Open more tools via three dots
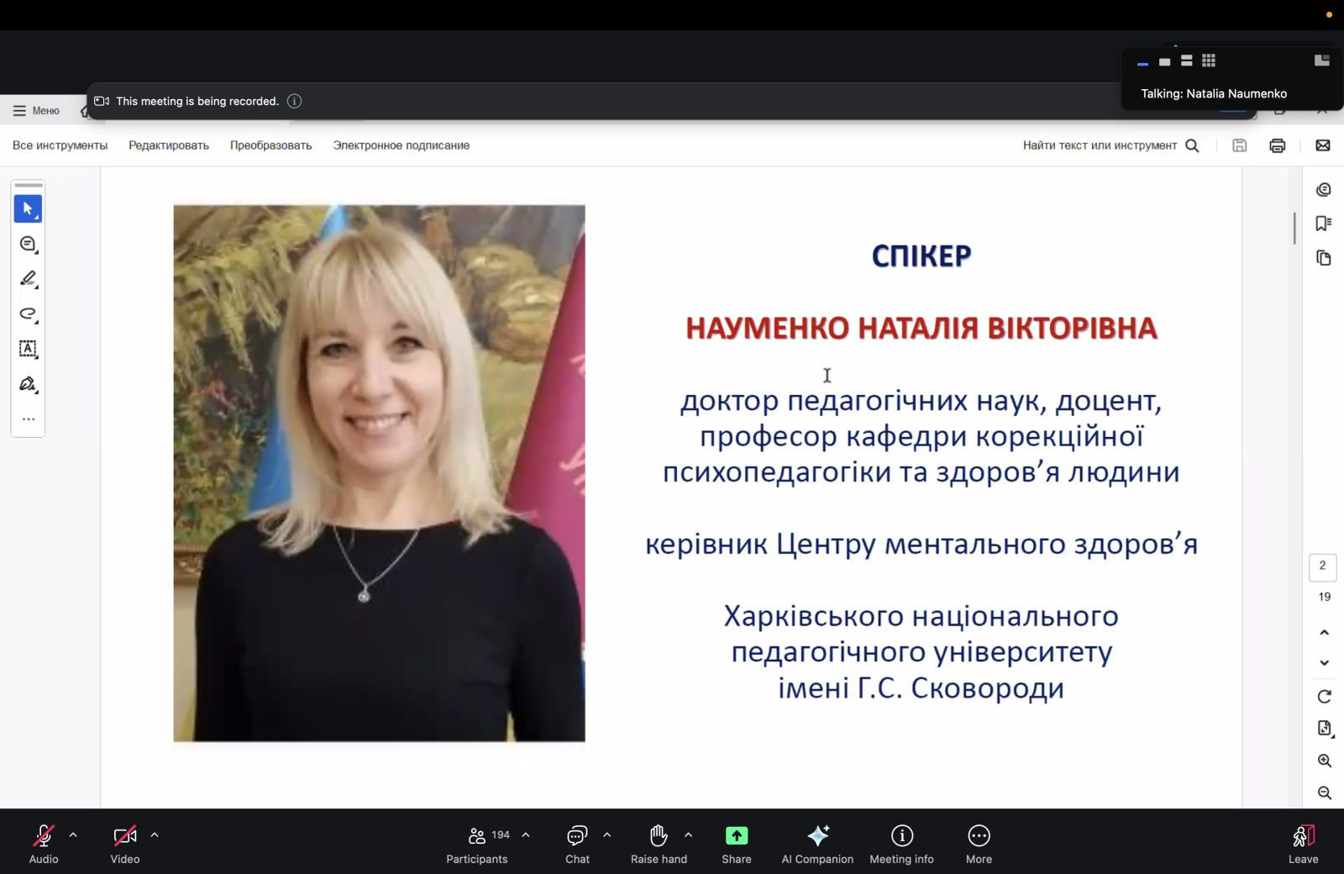Screen dimensions: 1344x874 [28, 419]
